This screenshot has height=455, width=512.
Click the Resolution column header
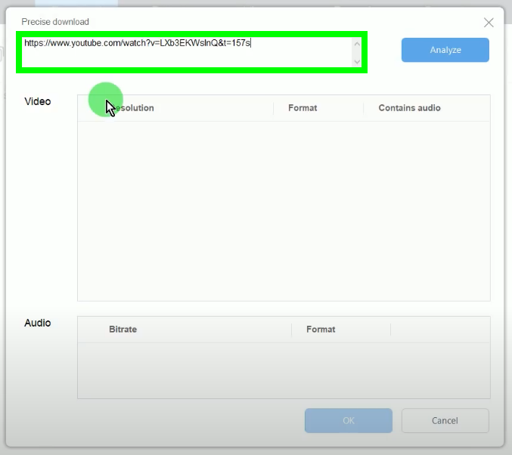click(132, 108)
